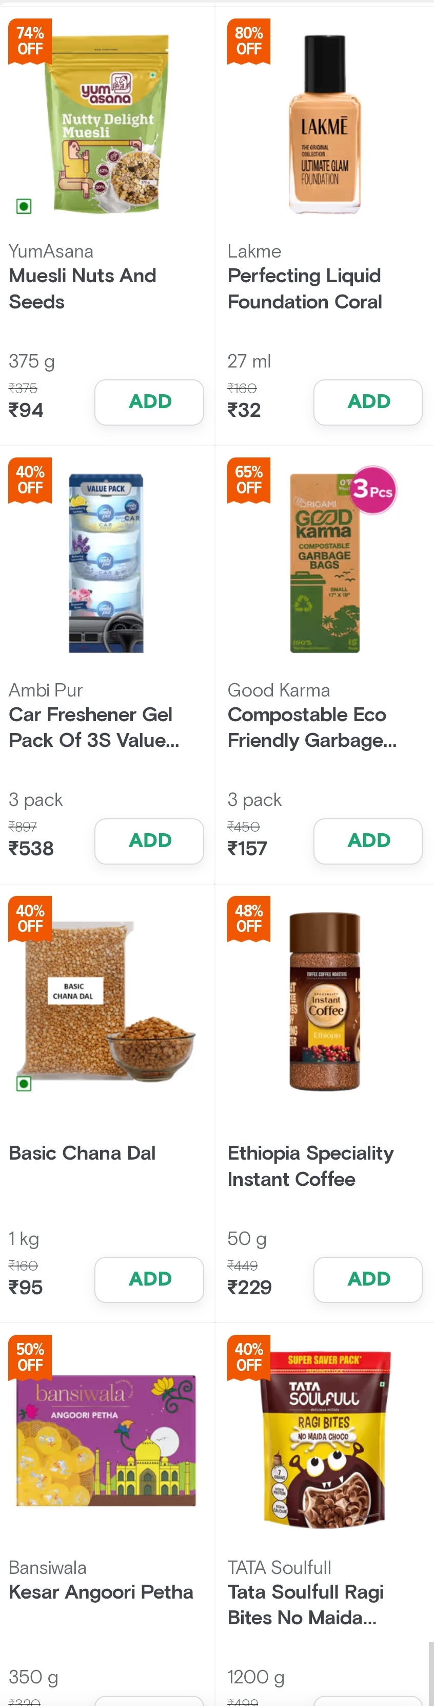The height and width of the screenshot is (1706, 434).
Task: Add Lakme Perfecting Liquid Foundation to cart
Action: tap(368, 401)
